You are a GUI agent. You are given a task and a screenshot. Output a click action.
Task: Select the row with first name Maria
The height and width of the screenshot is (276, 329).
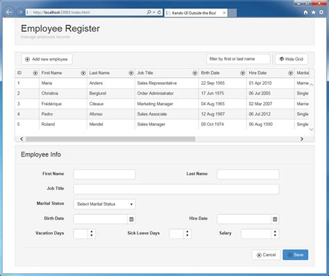[162, 83]
